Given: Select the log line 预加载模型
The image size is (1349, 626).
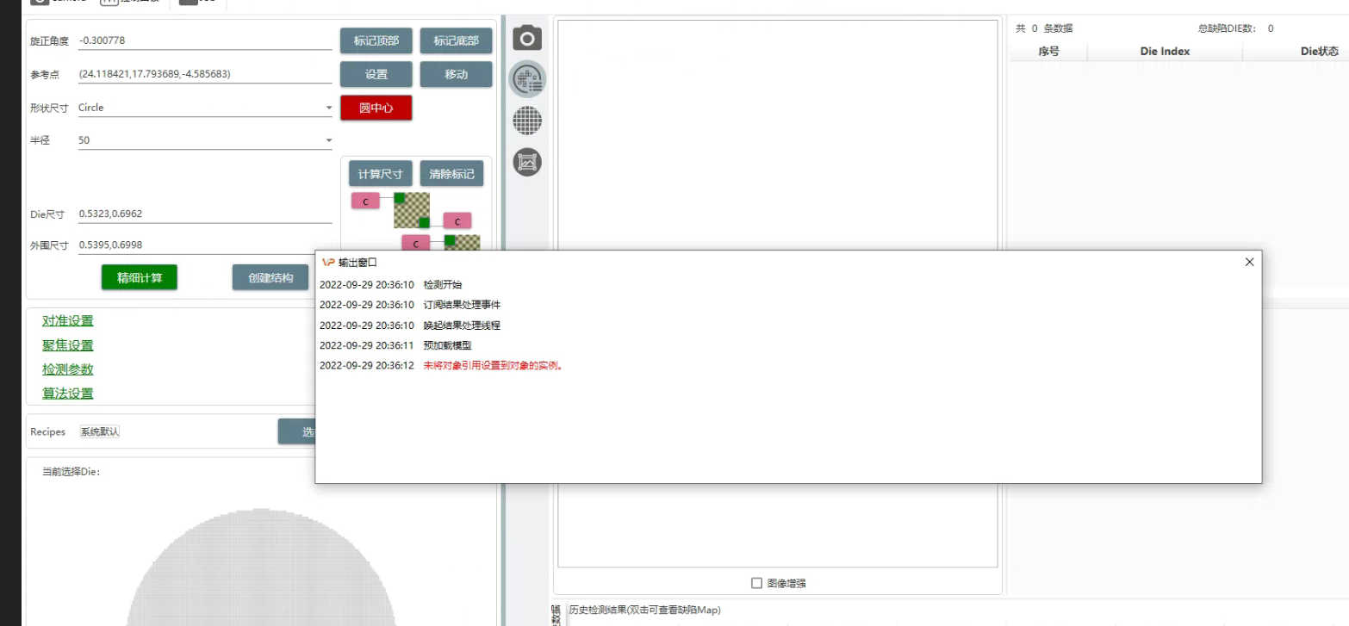Looking at the screenshot, I should (447, 345).
